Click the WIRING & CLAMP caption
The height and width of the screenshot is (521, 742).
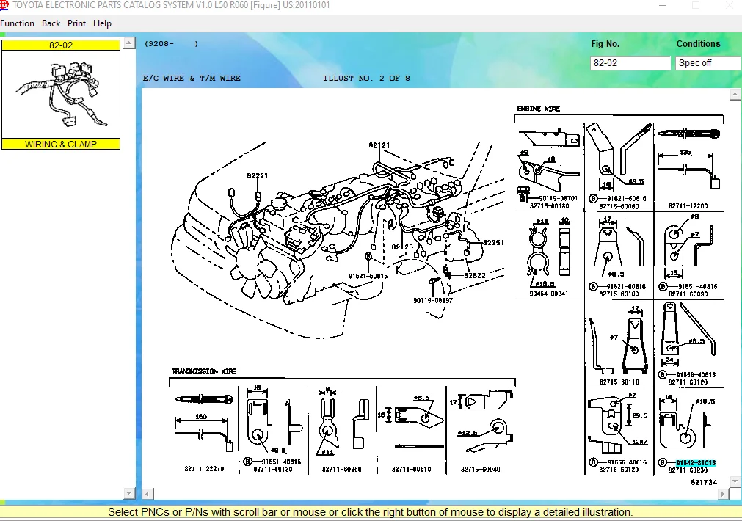(61, 145)
